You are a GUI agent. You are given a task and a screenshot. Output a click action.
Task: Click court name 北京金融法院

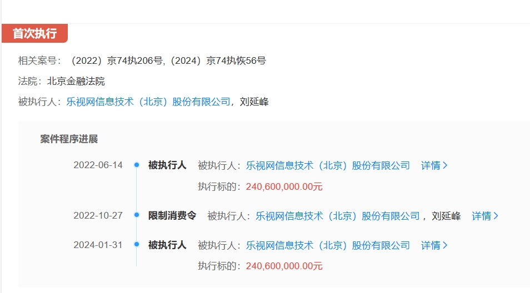pyautogui.click(x=76, y=82)
